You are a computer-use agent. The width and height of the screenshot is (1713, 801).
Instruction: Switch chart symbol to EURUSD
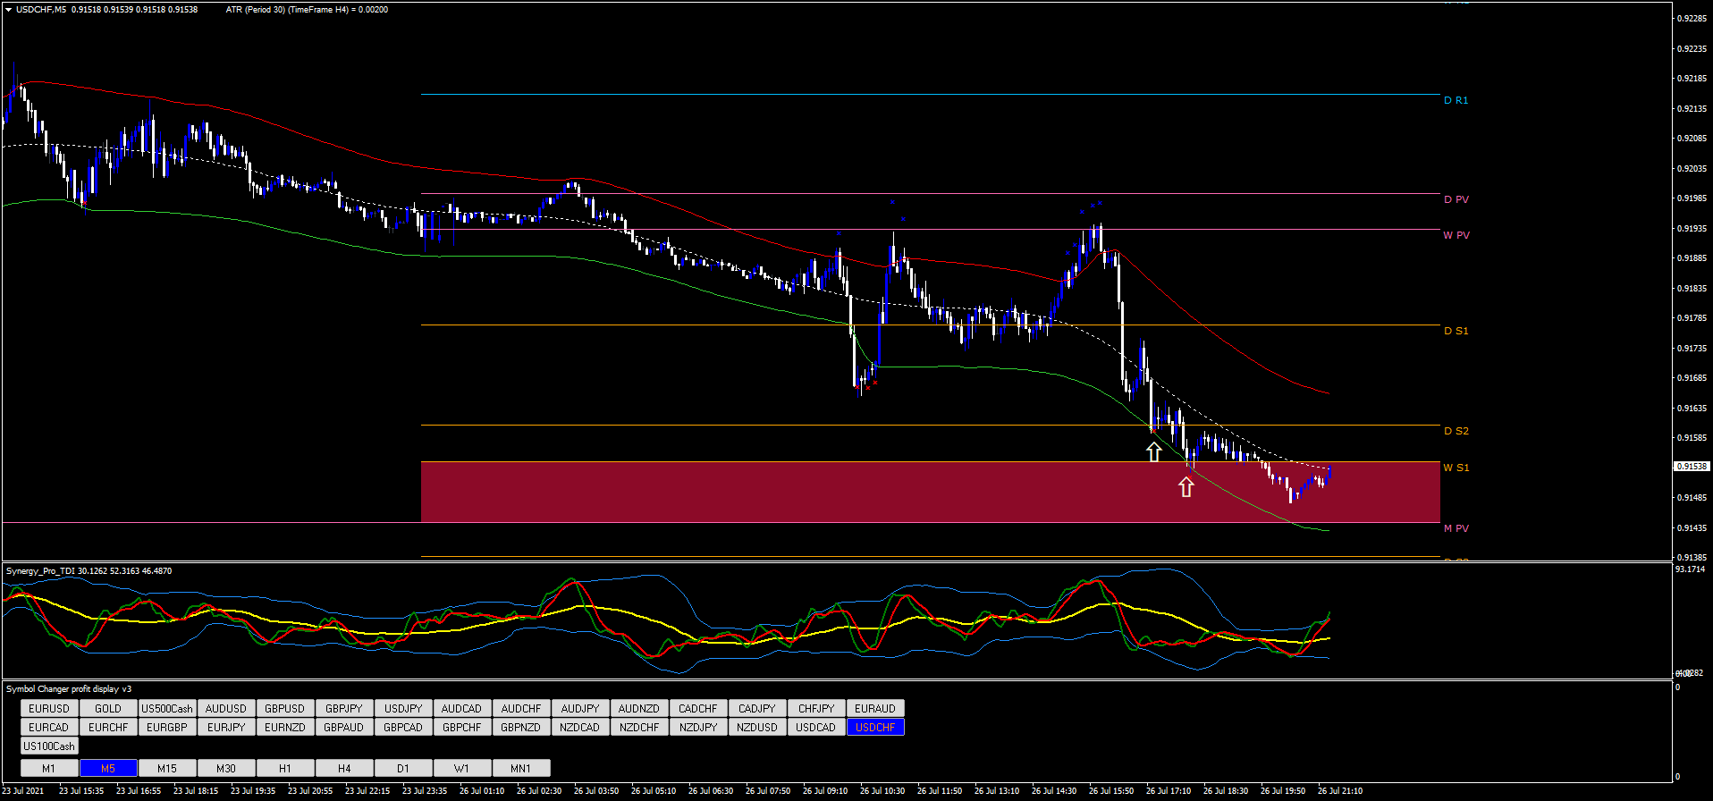pyautogui.click(x=49, y=709)
